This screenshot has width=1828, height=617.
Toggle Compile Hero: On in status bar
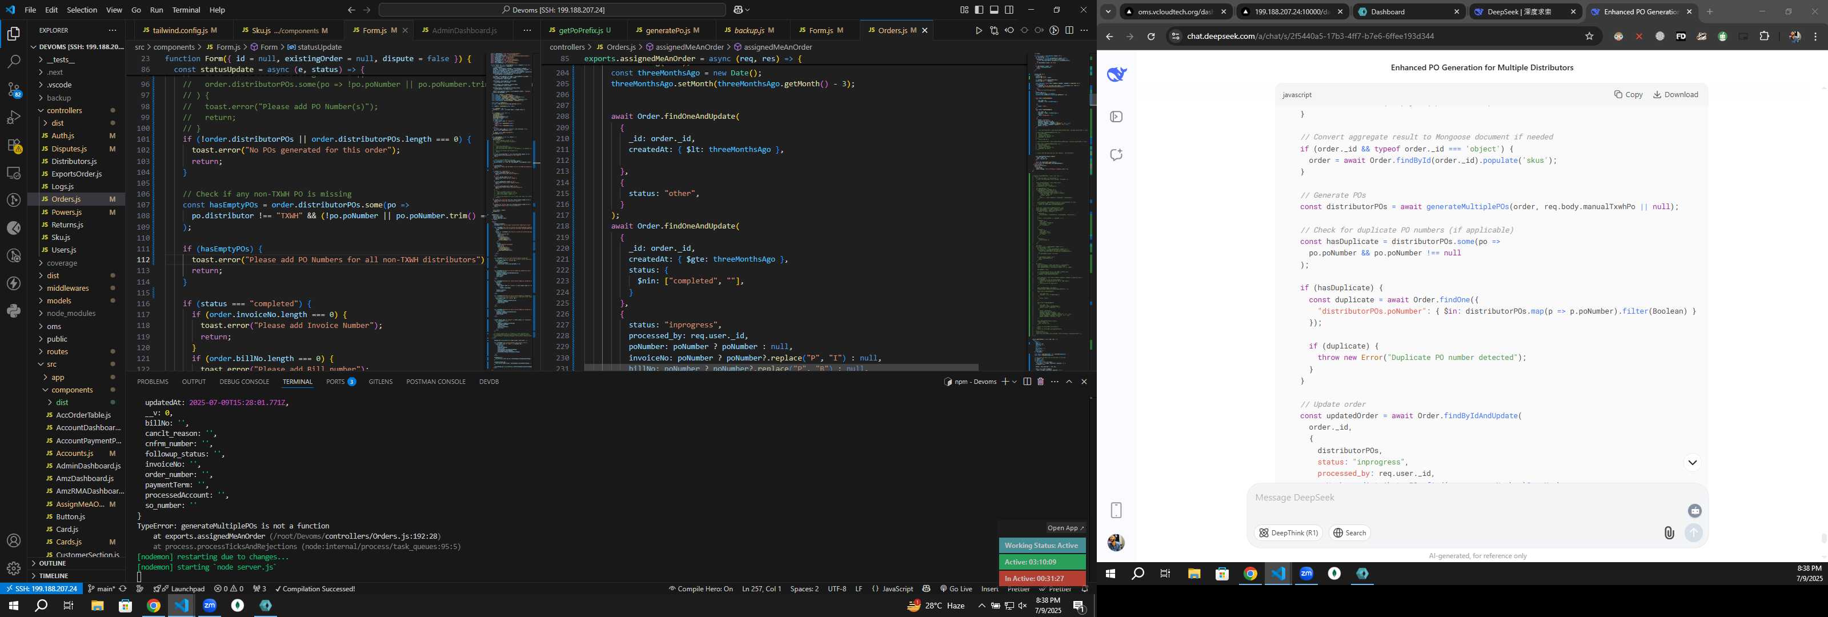[x=700, y=588]
